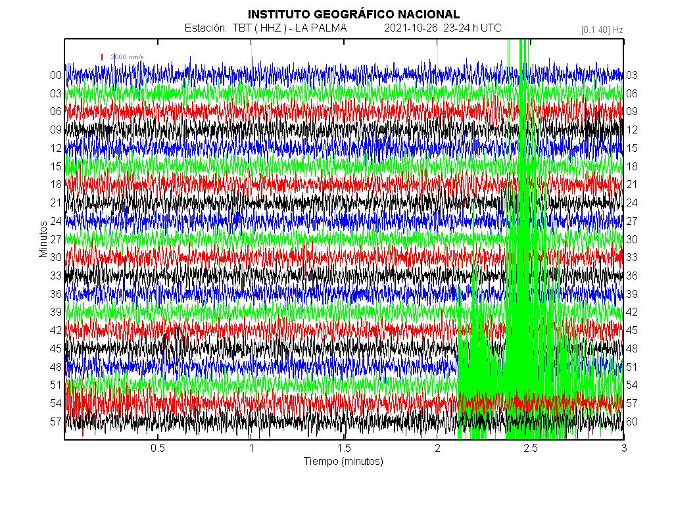This screenshot has width=674, height=505.
Task: Click the '03' end-minute label on right axis
Action: point(632,75)
